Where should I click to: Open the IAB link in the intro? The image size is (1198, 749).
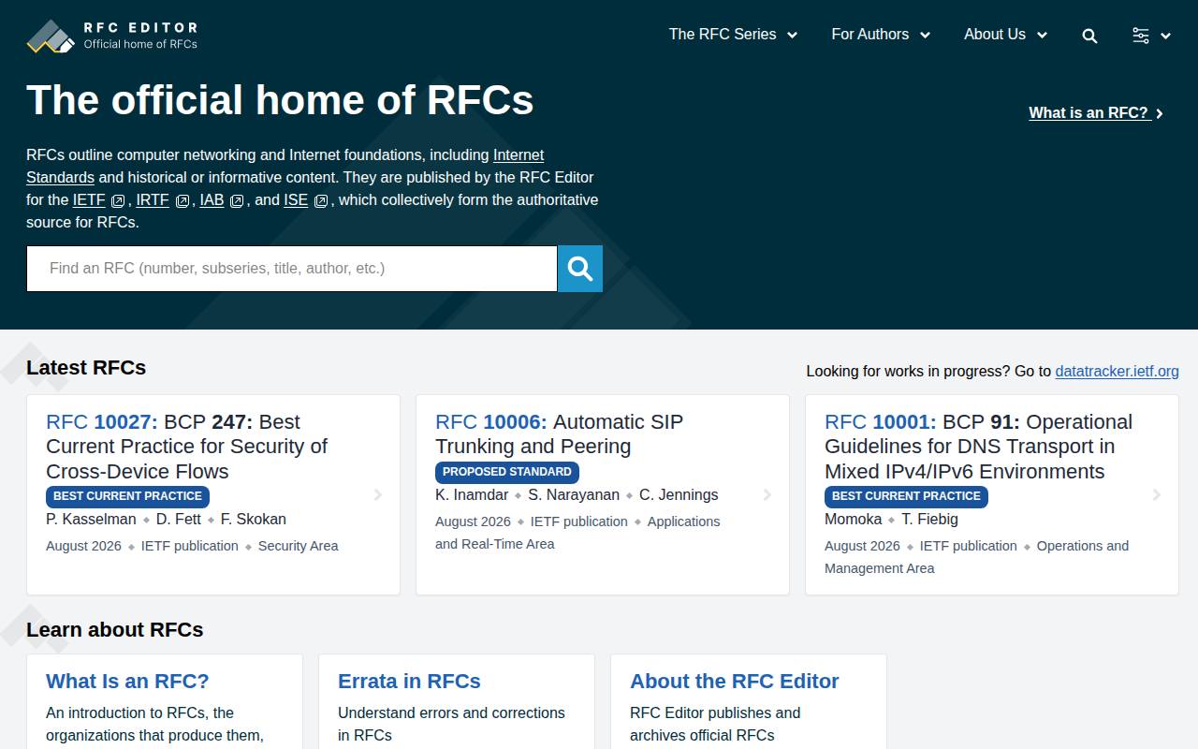(x=212, y=199)
